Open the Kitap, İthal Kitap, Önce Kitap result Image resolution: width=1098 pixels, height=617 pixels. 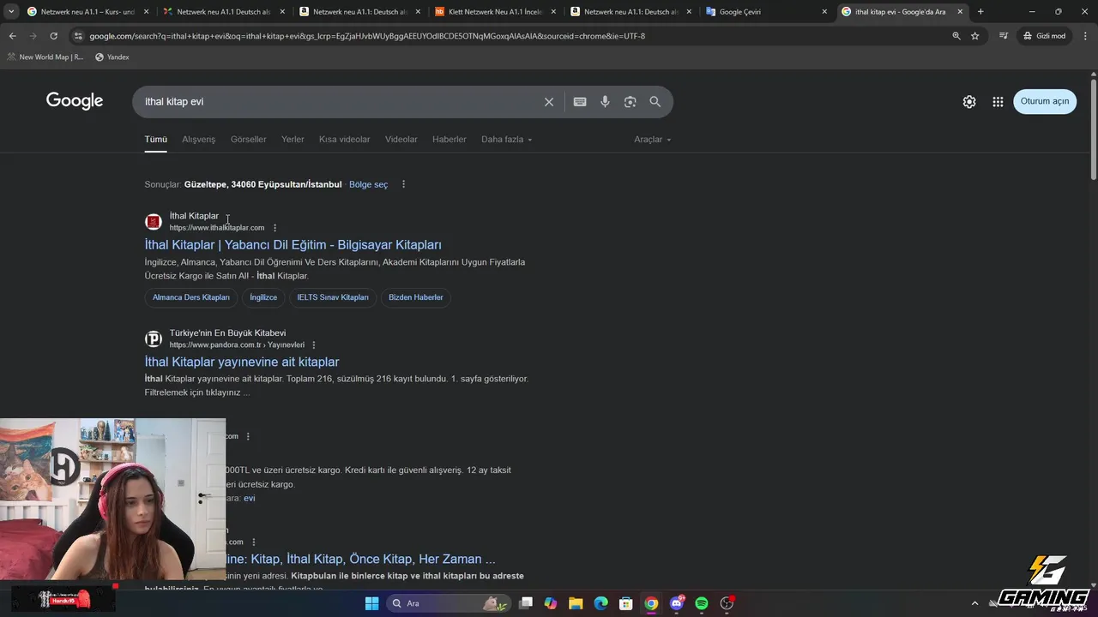[x=360, y=559]
